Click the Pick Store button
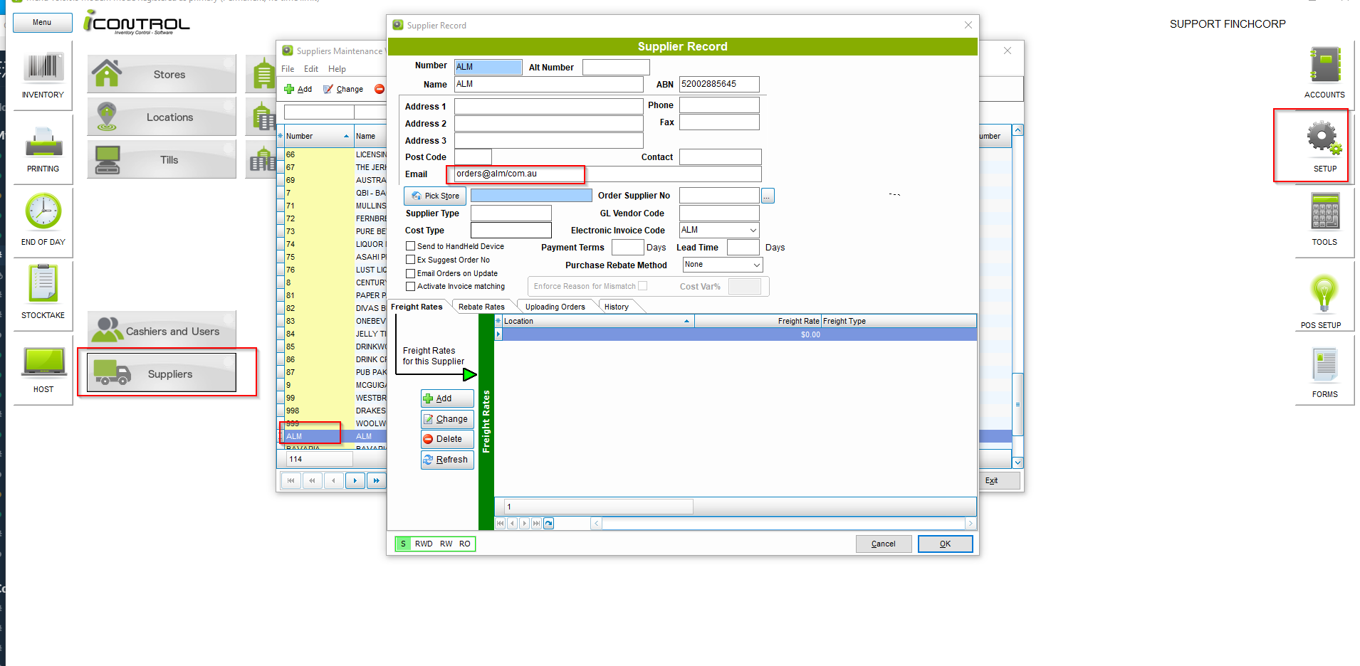Image resolution: width=1360 pixels, height=666 pixels. [x=435, y=196]
